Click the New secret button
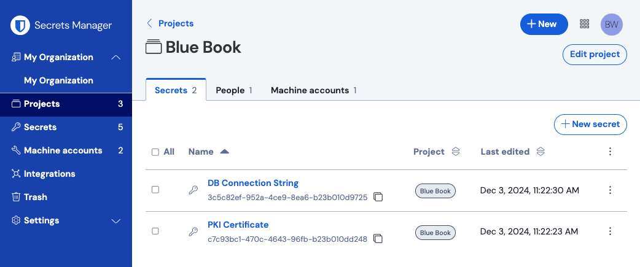Screen dimensions: 640x267 point(590,124)
